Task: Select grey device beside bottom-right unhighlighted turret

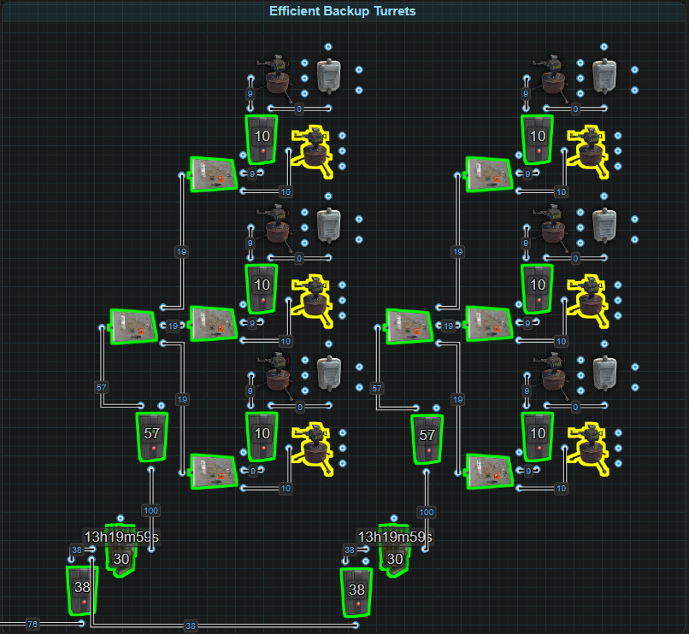Action: coord(605,374)
